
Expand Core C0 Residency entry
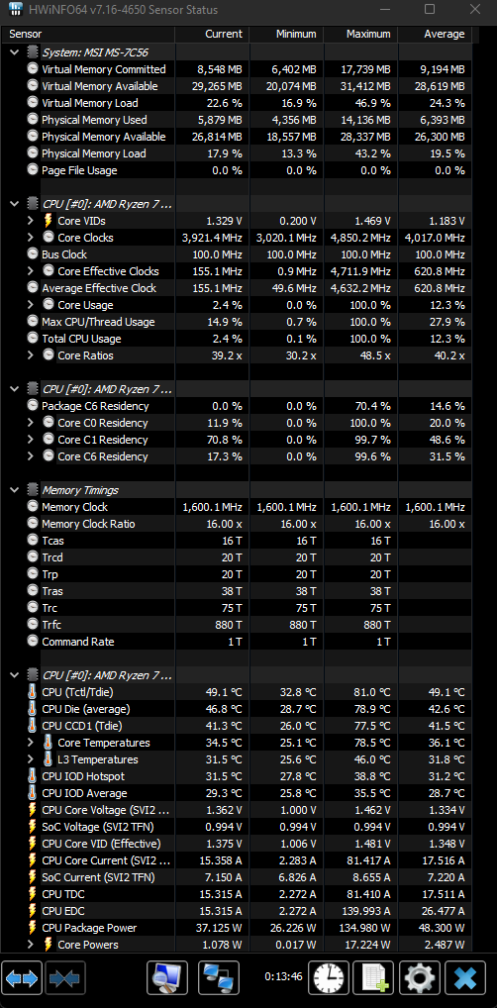[x=31, y=423]
